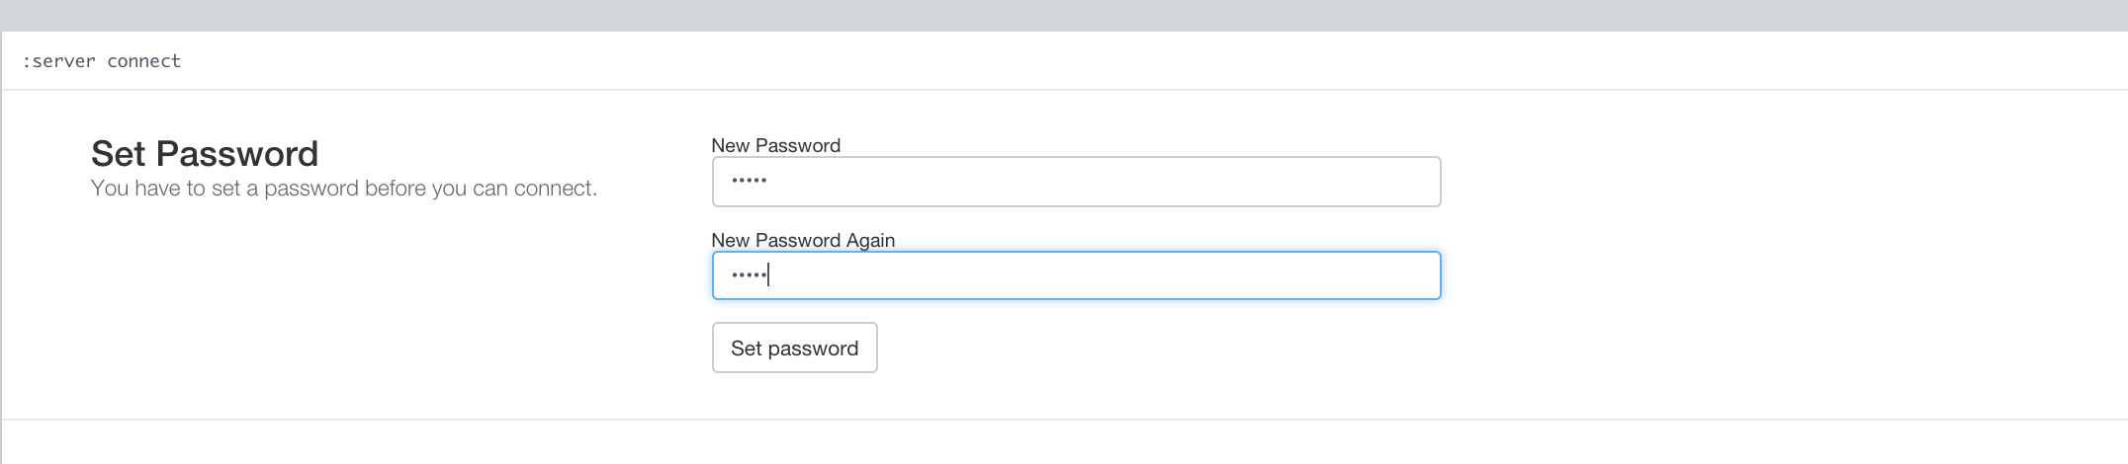The height and width of the screenshot is (464, 2128).
Task: Click the 'Set Password' heading
Action: (205, 154)
